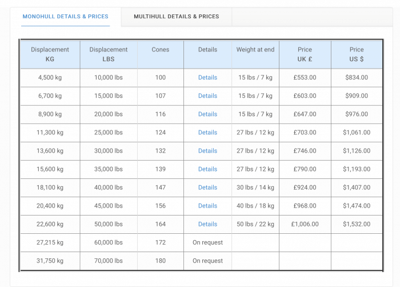Click the Cones column header
The width and height of the screenshot is (400, 287).
click(160, 50)
